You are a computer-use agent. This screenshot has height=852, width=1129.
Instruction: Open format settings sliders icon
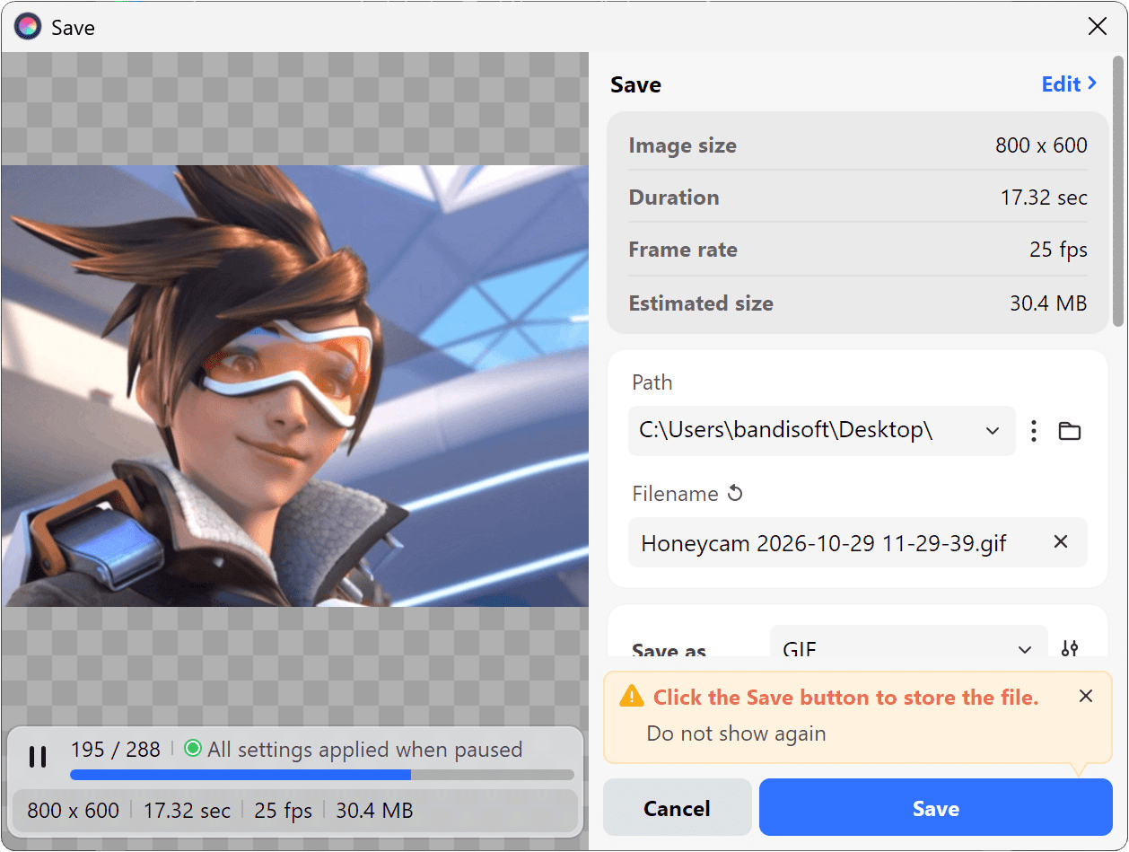pyautogui.click(x=1070, y=649)
